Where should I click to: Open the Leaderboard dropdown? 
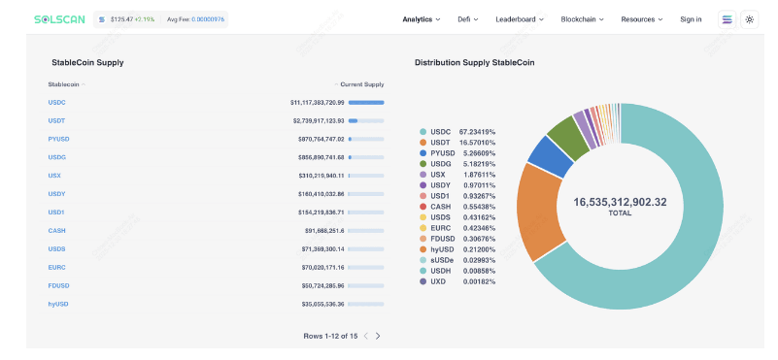click(x=520, y=19)
